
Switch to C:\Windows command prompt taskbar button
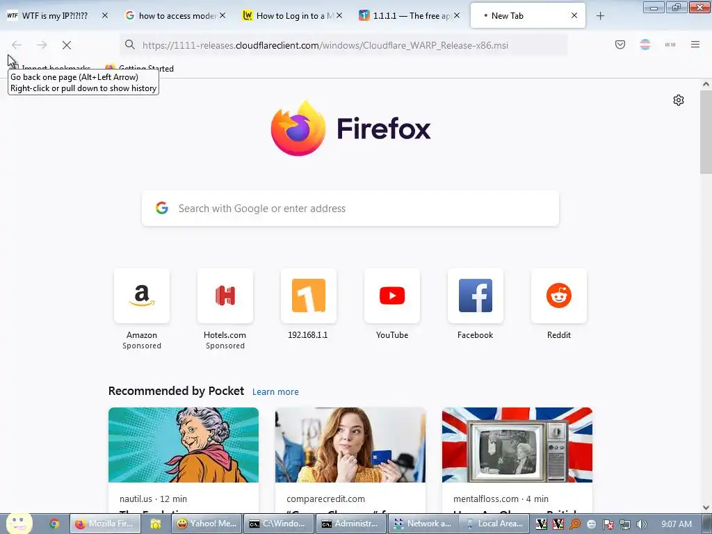coord(278,524)
